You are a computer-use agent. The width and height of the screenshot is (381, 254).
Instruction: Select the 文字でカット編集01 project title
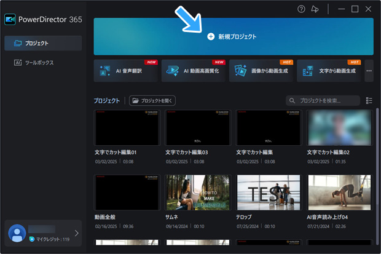point(116,153)
